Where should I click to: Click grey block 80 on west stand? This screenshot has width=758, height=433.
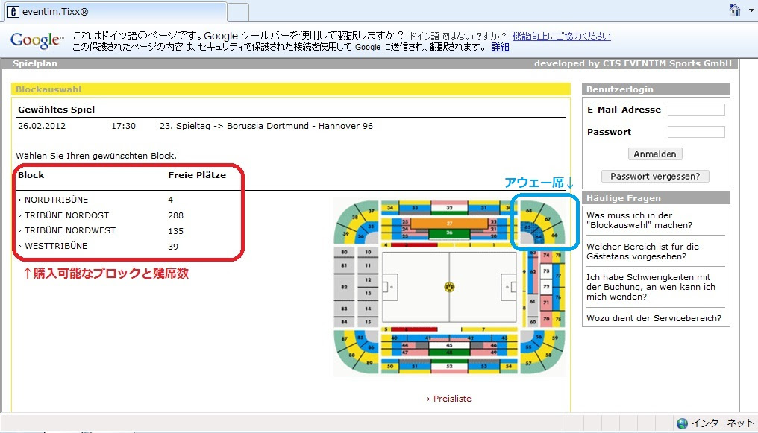point(344,252)
